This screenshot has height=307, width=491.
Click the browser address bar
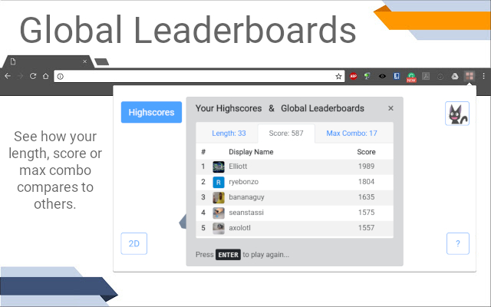pos(199,77)
